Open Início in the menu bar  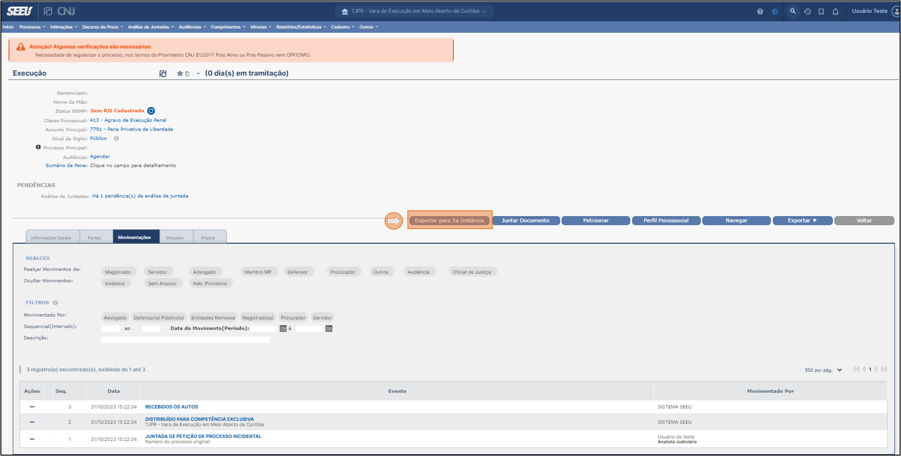tap(8, 27)
